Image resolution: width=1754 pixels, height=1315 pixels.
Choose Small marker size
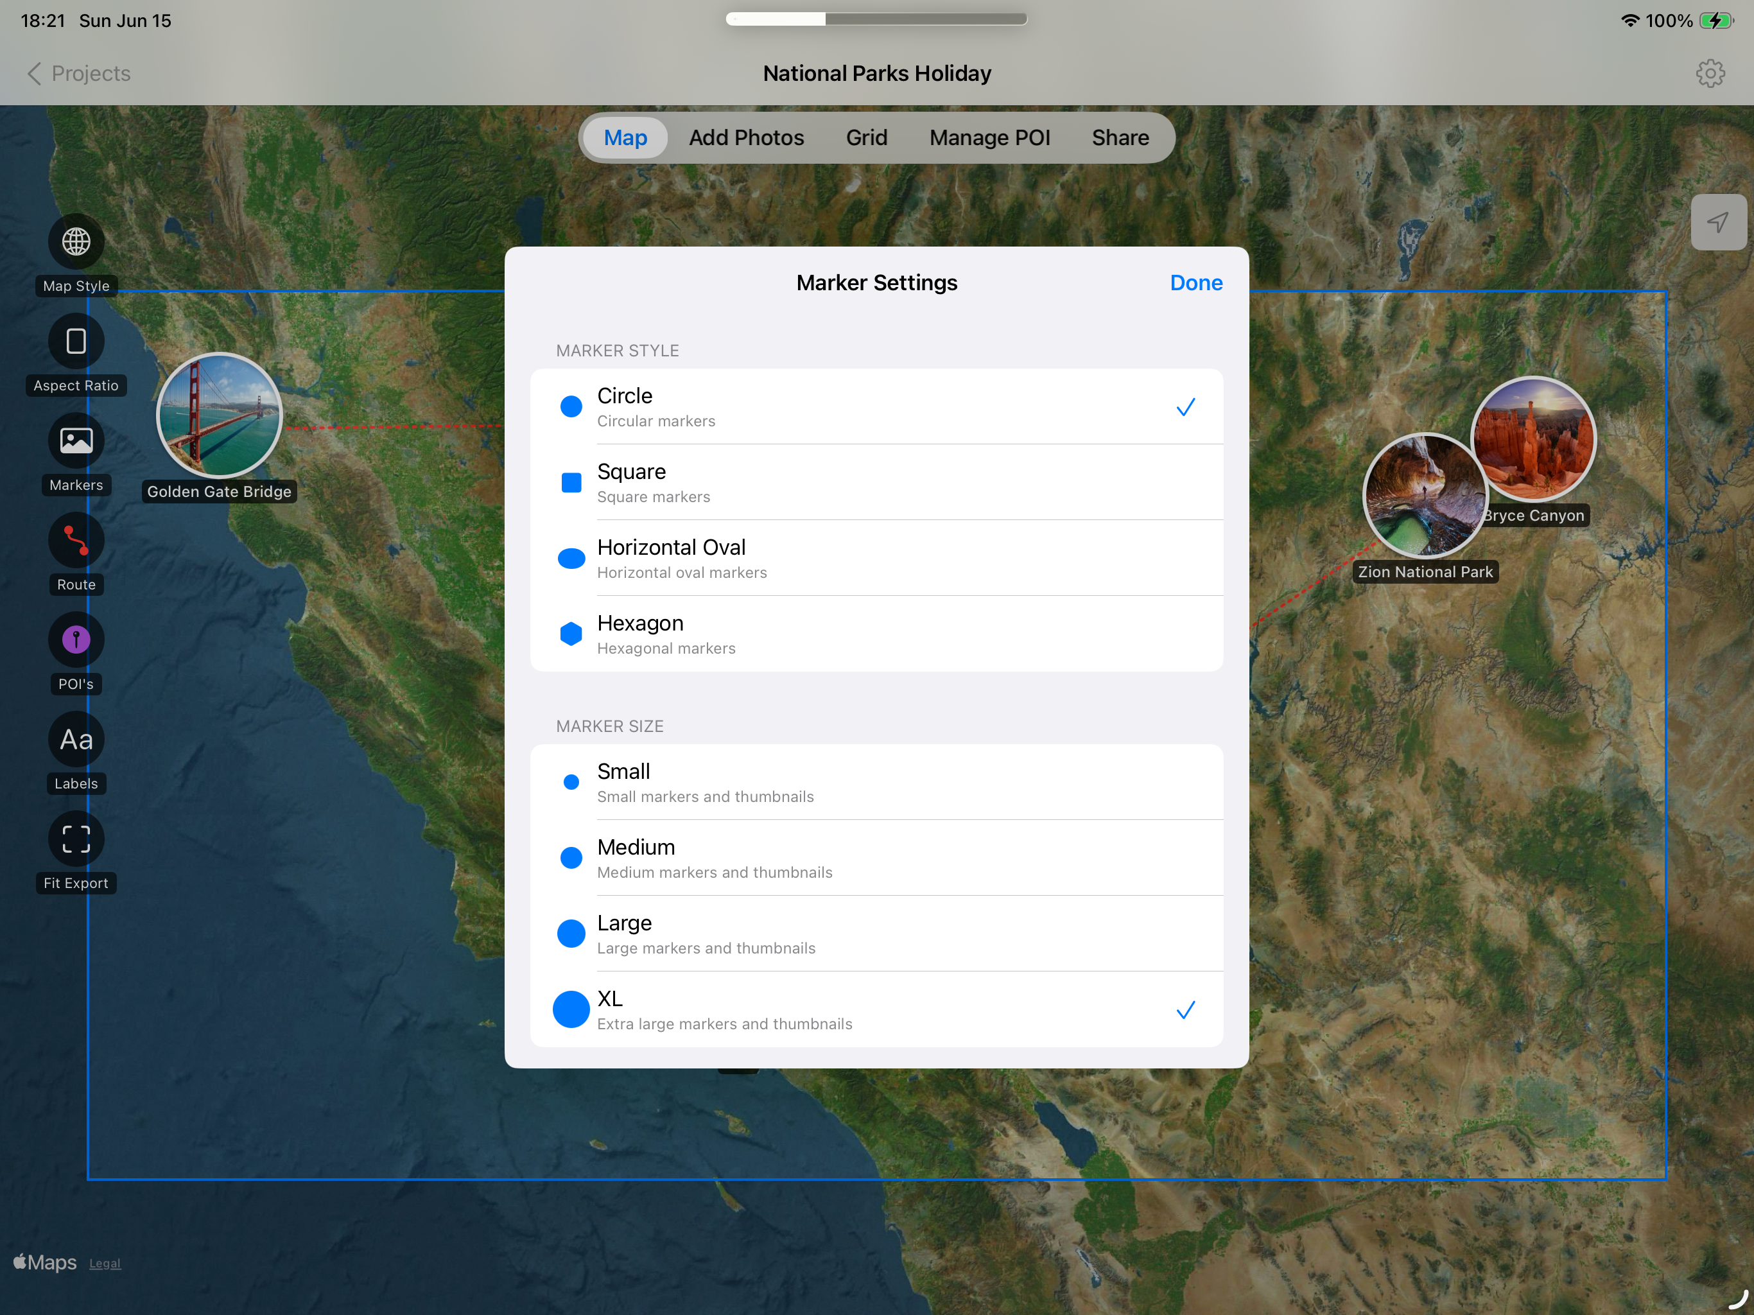[876, 782]
